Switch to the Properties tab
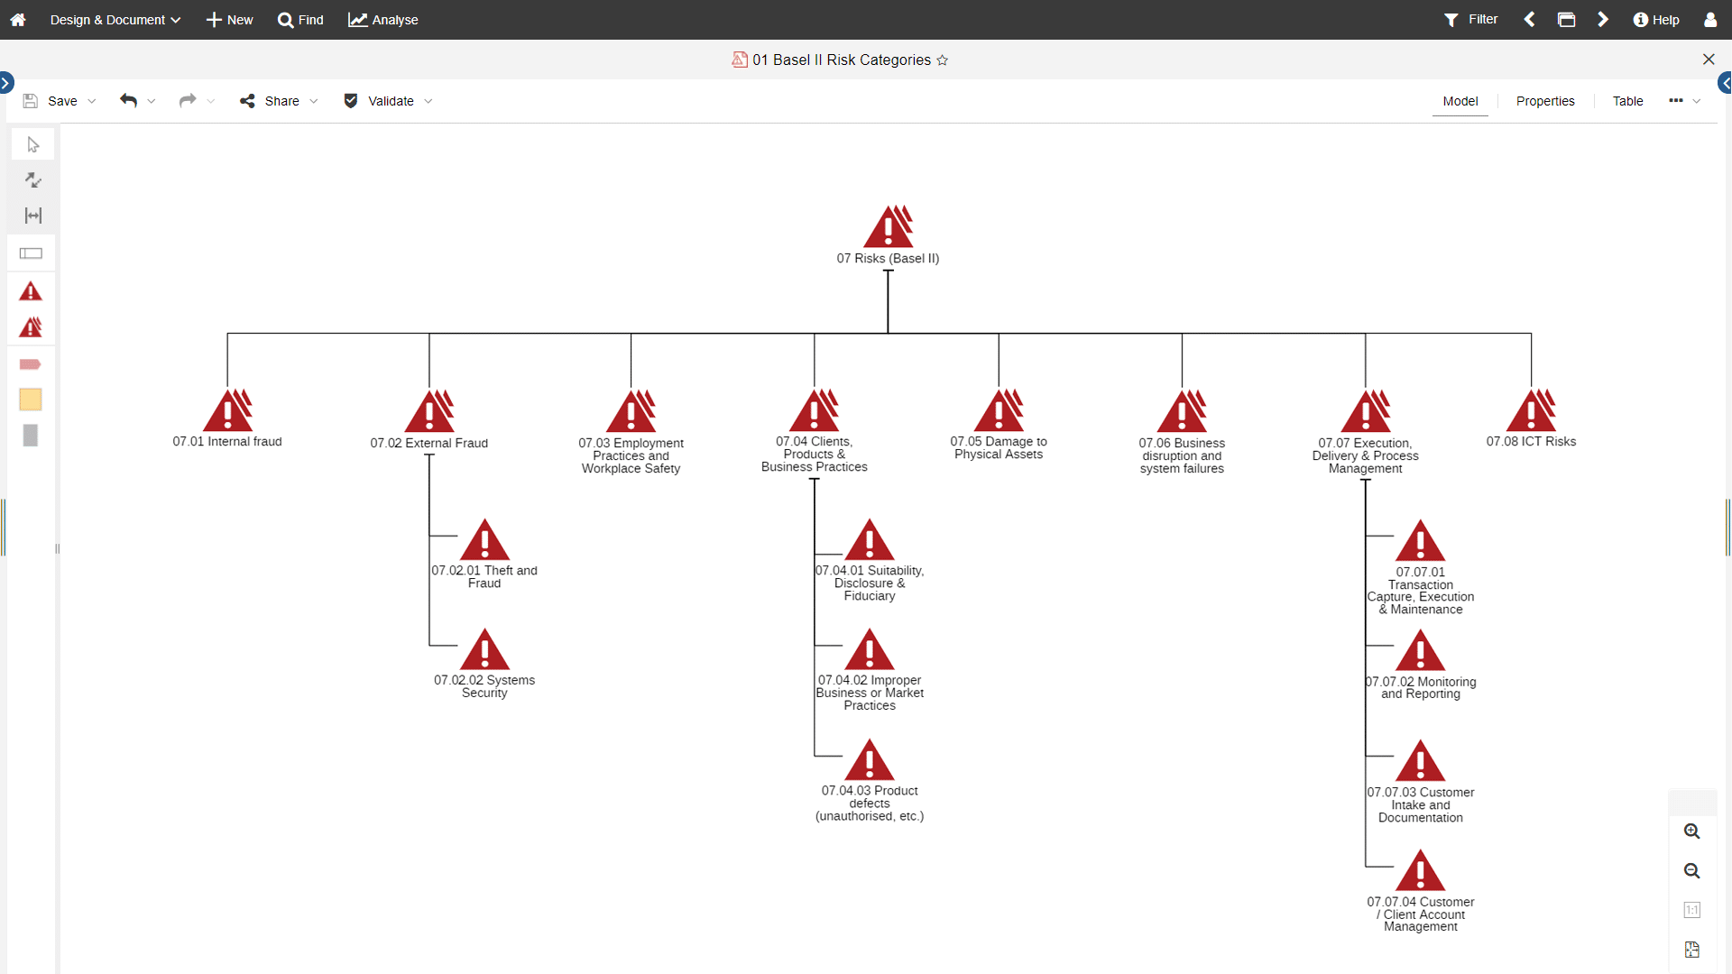Screen dimensions: 1732x974 pos(1544,101)
